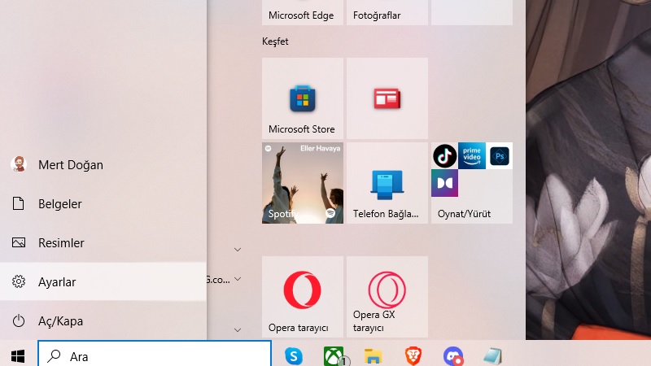Open the Resimler folder
This screenshot has width=651, height=366.
pos(103,242)
